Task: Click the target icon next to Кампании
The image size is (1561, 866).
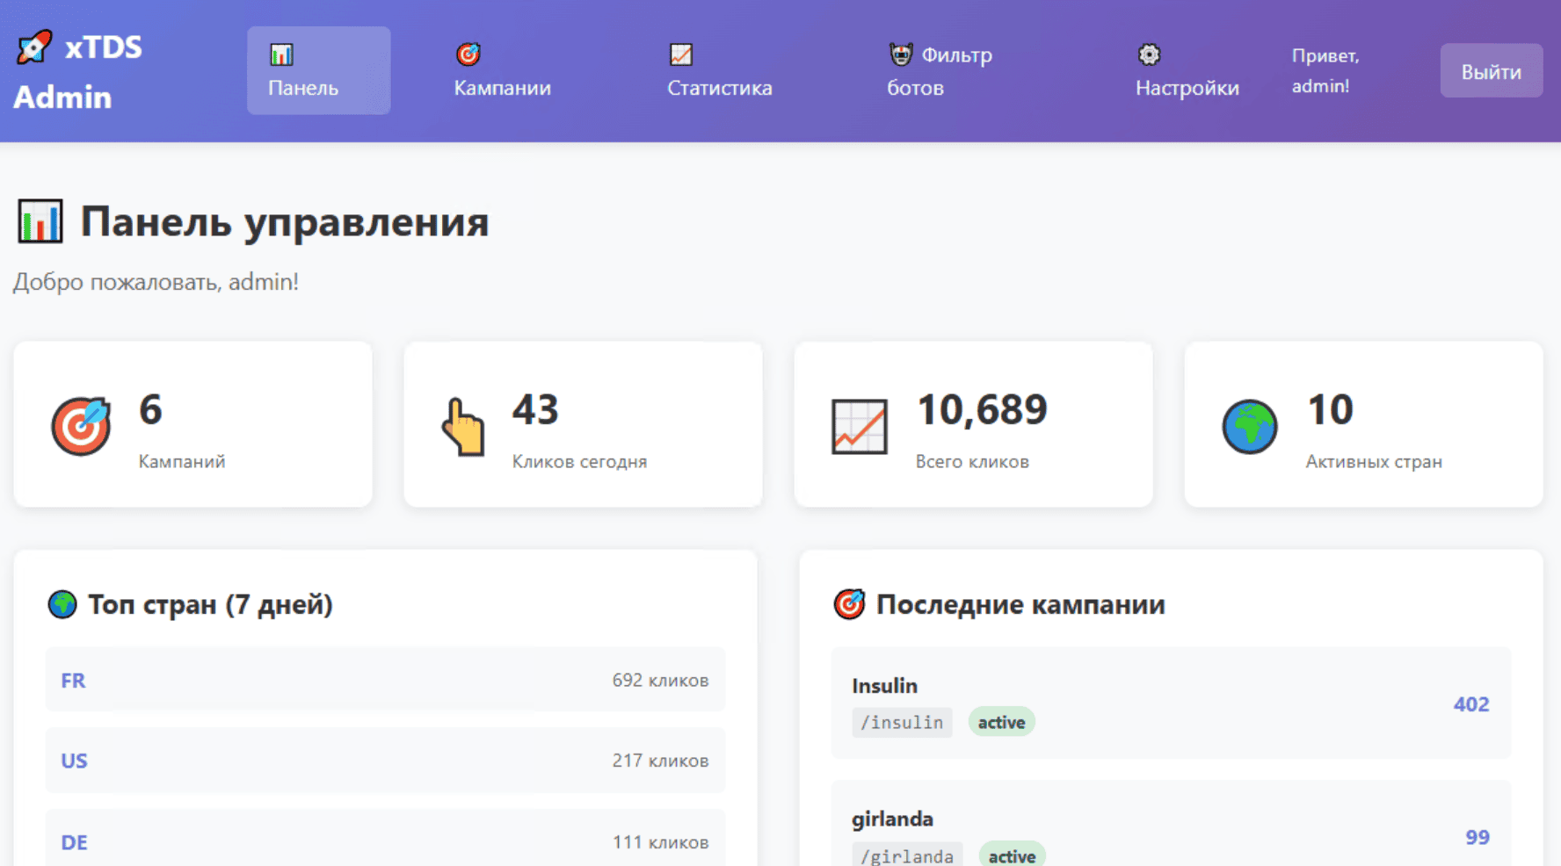Action: (468, 54)
